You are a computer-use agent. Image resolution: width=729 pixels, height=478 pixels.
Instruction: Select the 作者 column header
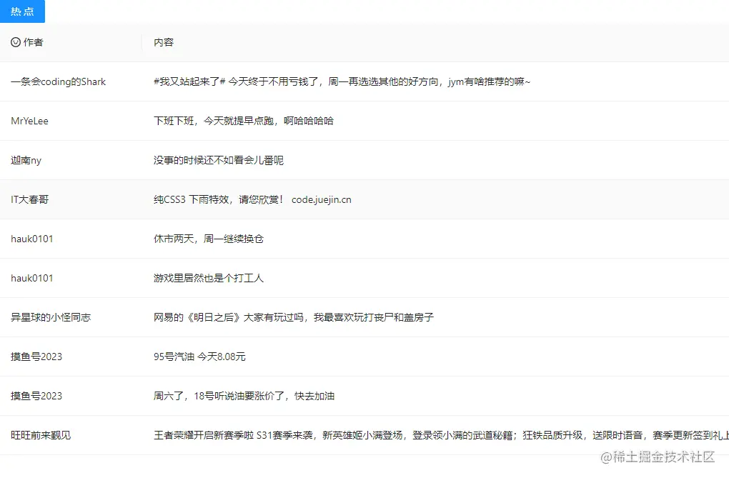pyautogui.click(x=33, y=42)
